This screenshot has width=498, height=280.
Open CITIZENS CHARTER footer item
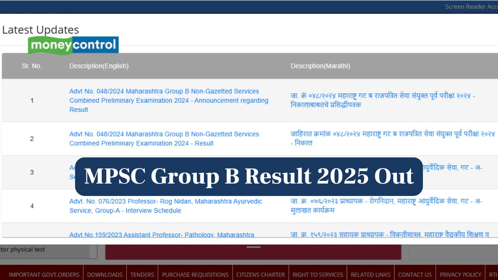click(261, 275)
